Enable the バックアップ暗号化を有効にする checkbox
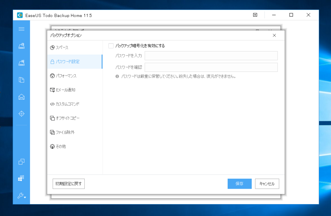The image size is (331, 216). tap(111, 46)
